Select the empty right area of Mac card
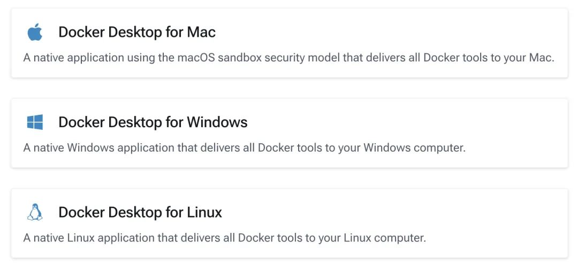Viewport: 578px width, 266px height. (x=428, y=33)
